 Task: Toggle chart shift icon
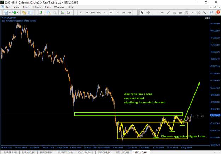tap(69, 12)
